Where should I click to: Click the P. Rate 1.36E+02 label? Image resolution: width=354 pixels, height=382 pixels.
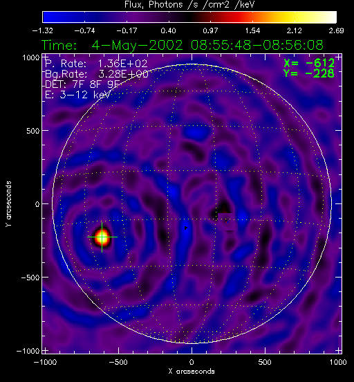tap(96, 64)
